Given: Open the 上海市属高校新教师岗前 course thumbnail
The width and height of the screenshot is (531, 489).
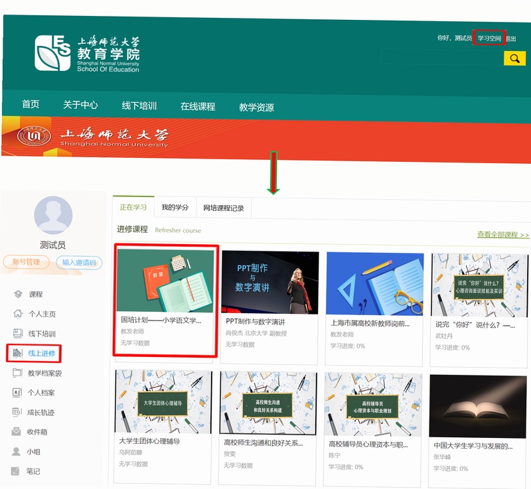Looking at the screenshot, I should click(374, 283).
